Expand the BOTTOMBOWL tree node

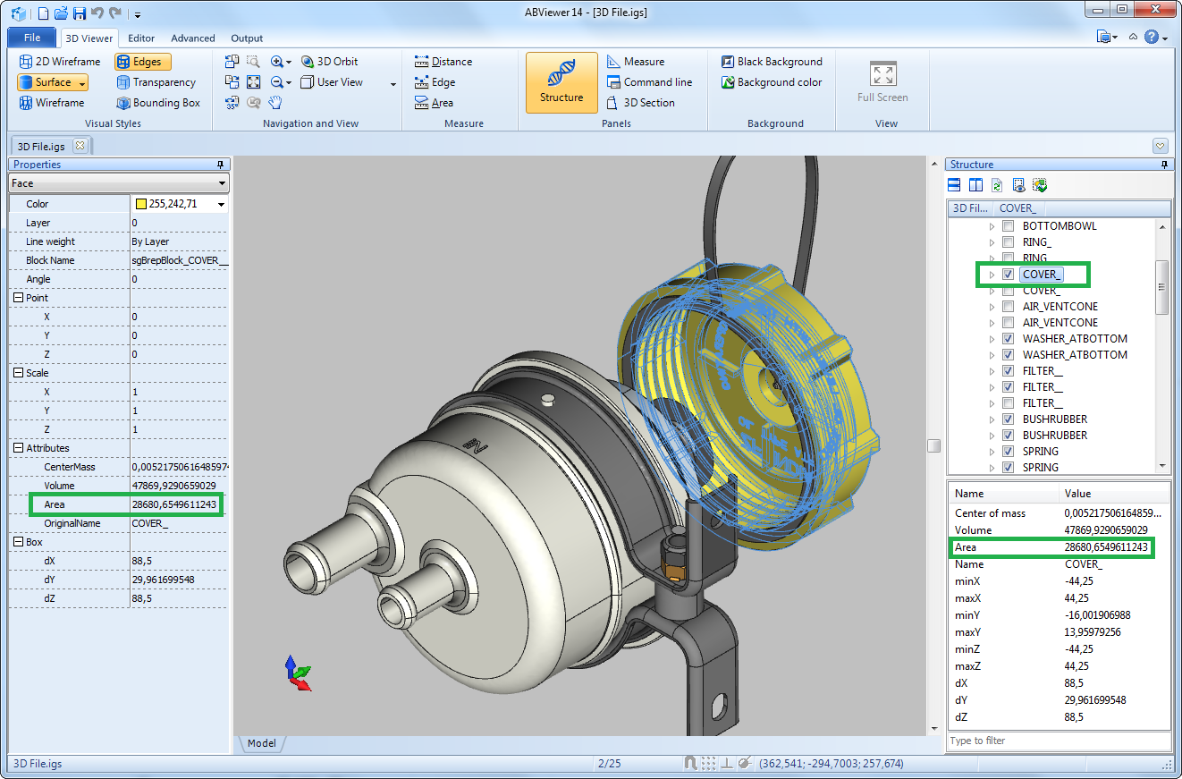point(992,226)
